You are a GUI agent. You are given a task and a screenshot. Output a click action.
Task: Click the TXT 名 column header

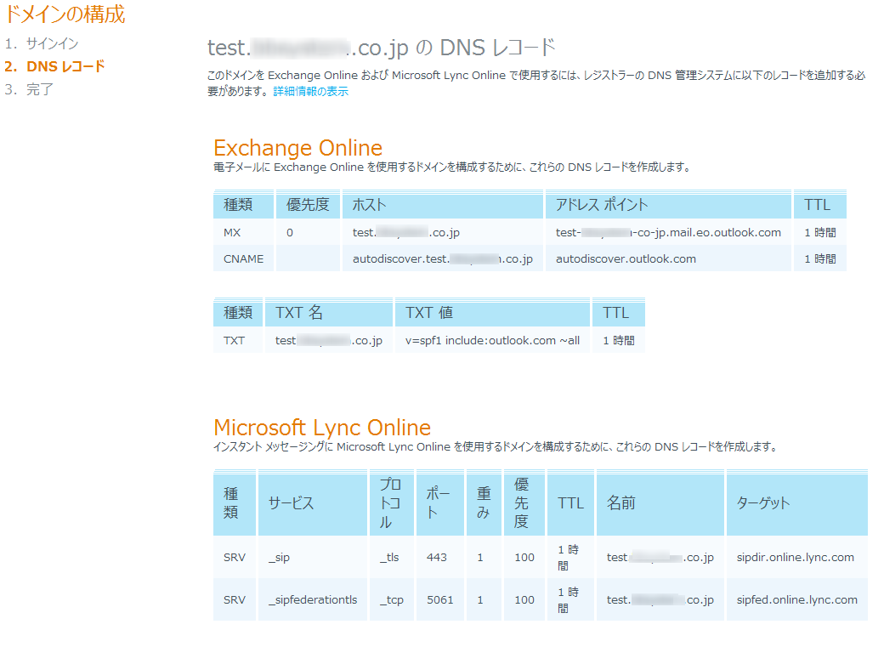point(329,313)
